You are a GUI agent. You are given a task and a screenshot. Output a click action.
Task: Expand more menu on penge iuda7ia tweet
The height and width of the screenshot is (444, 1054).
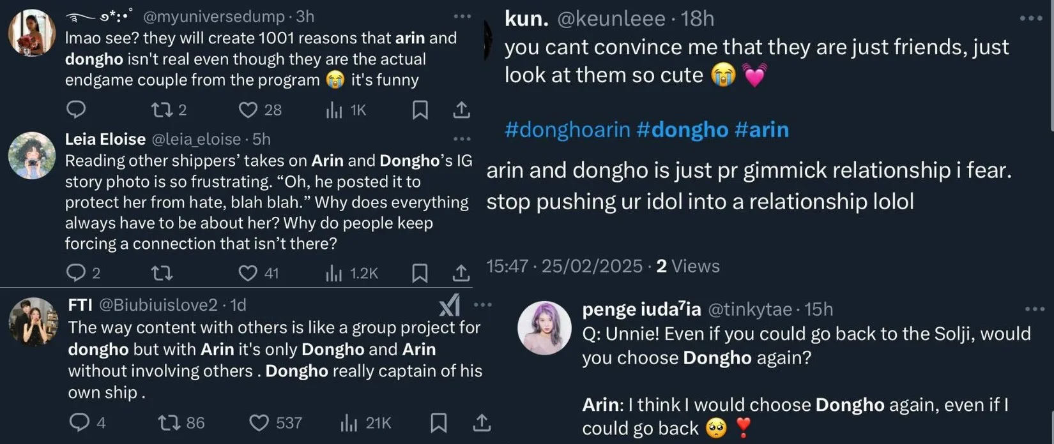point(1034,309)
